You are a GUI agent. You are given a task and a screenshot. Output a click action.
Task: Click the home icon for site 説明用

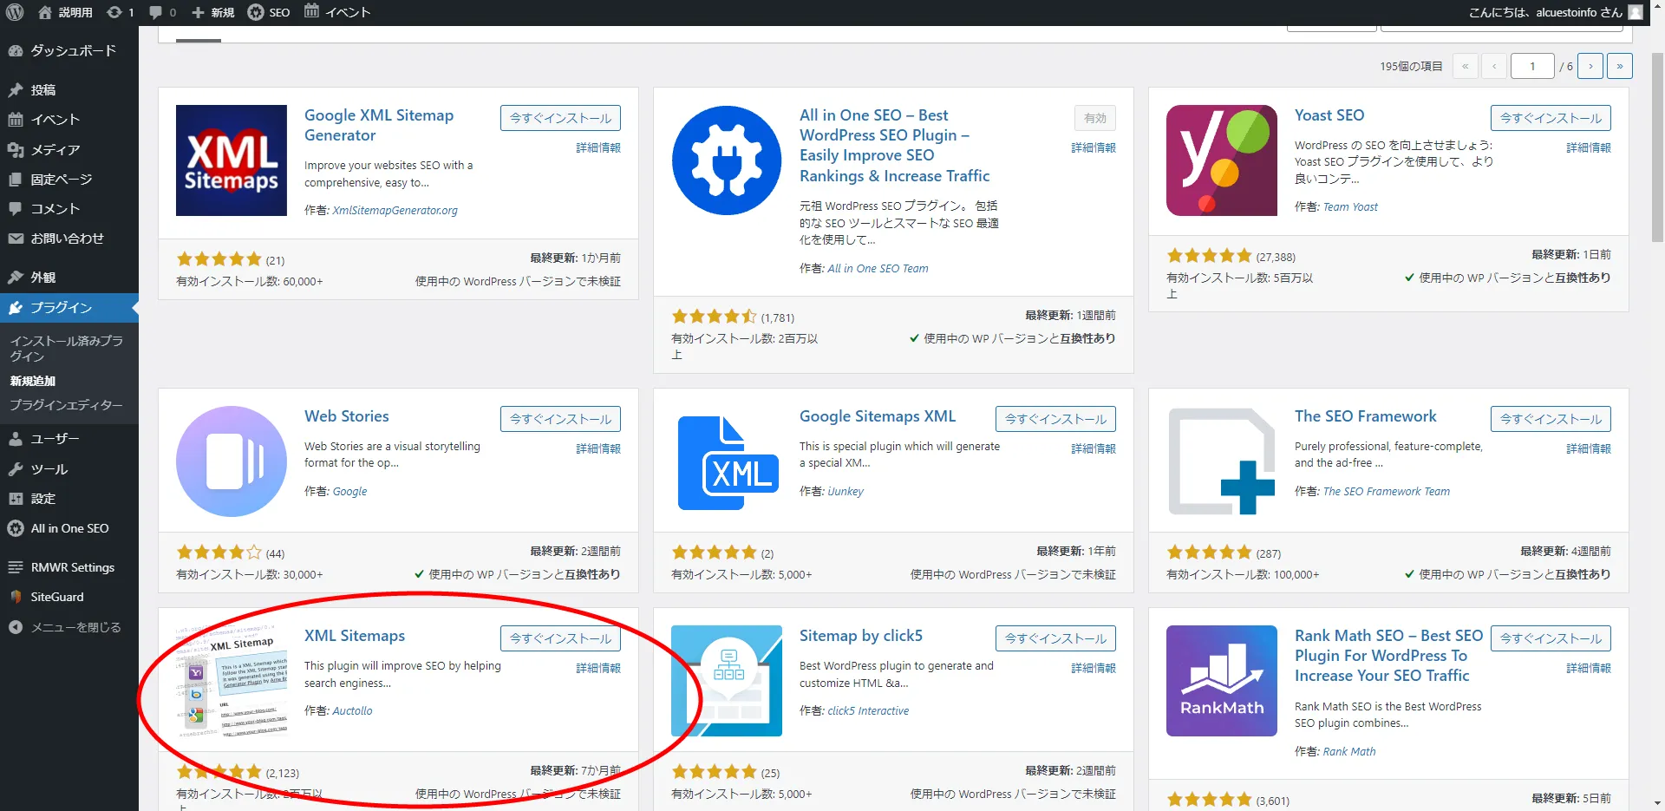pyautogui.click(x=45, y=12)
